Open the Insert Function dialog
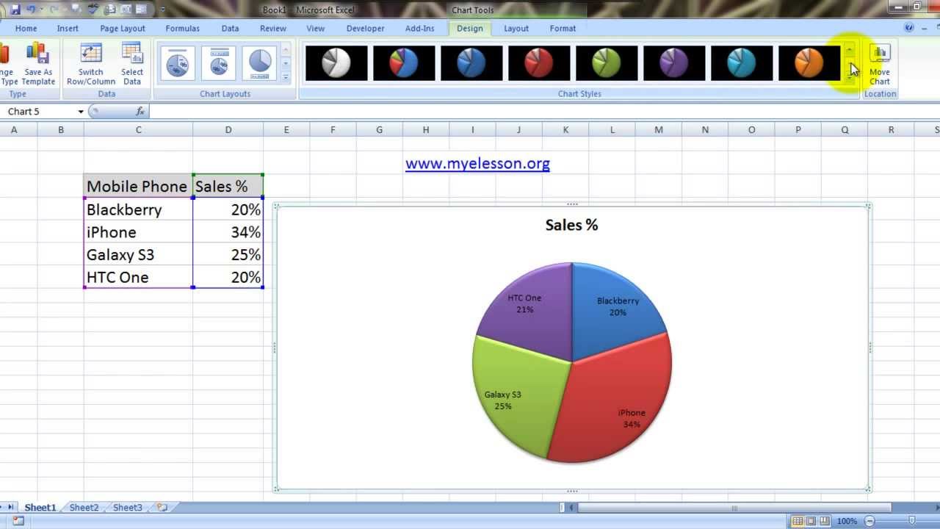940x529 pixels. click(x=140, y=112)
